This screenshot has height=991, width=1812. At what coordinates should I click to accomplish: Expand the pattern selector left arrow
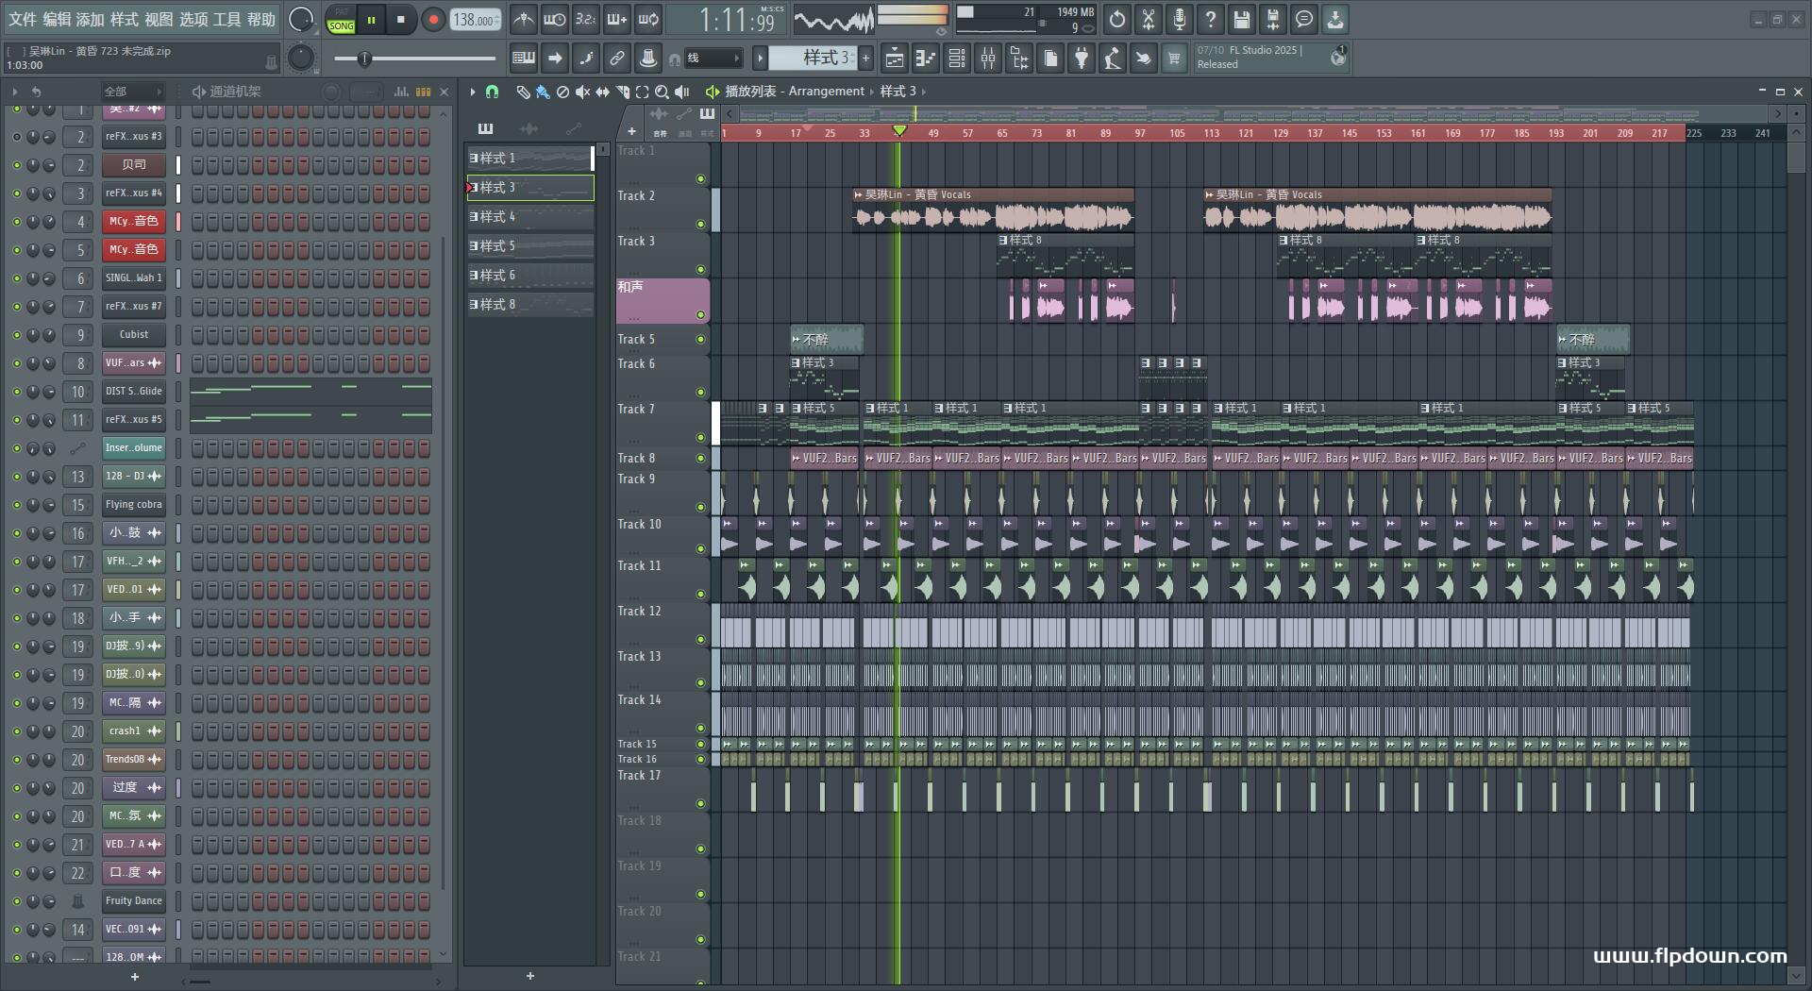tap(760, 59)
